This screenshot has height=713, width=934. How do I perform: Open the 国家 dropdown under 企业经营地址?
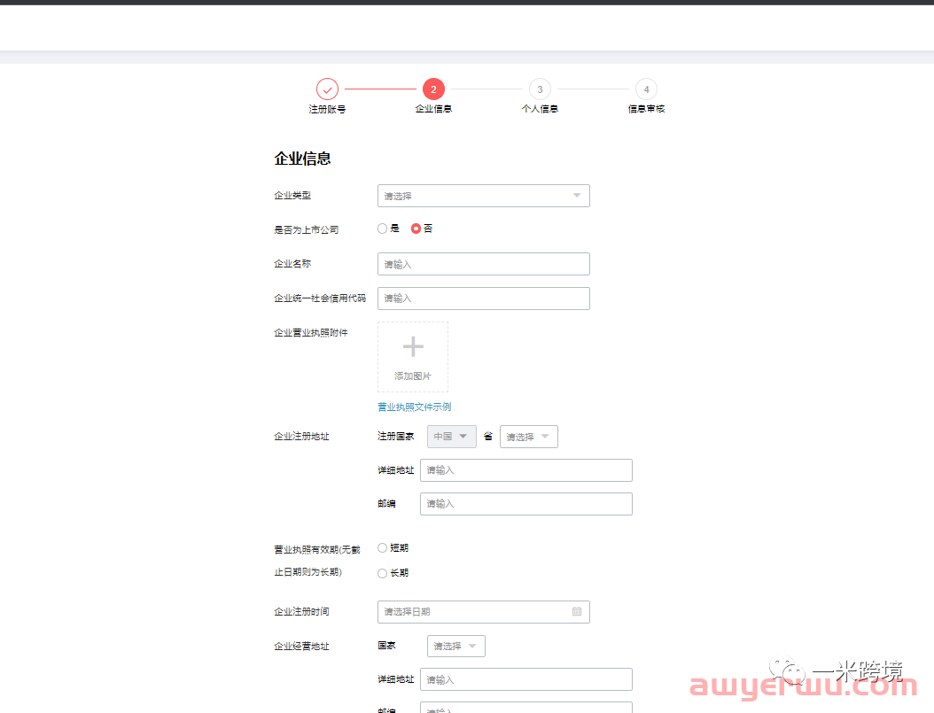click(x=455, y=647)
